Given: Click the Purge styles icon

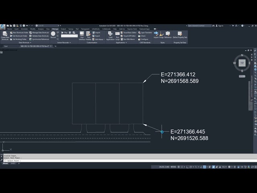Looking at the screenshot, I should pos(161,35).
